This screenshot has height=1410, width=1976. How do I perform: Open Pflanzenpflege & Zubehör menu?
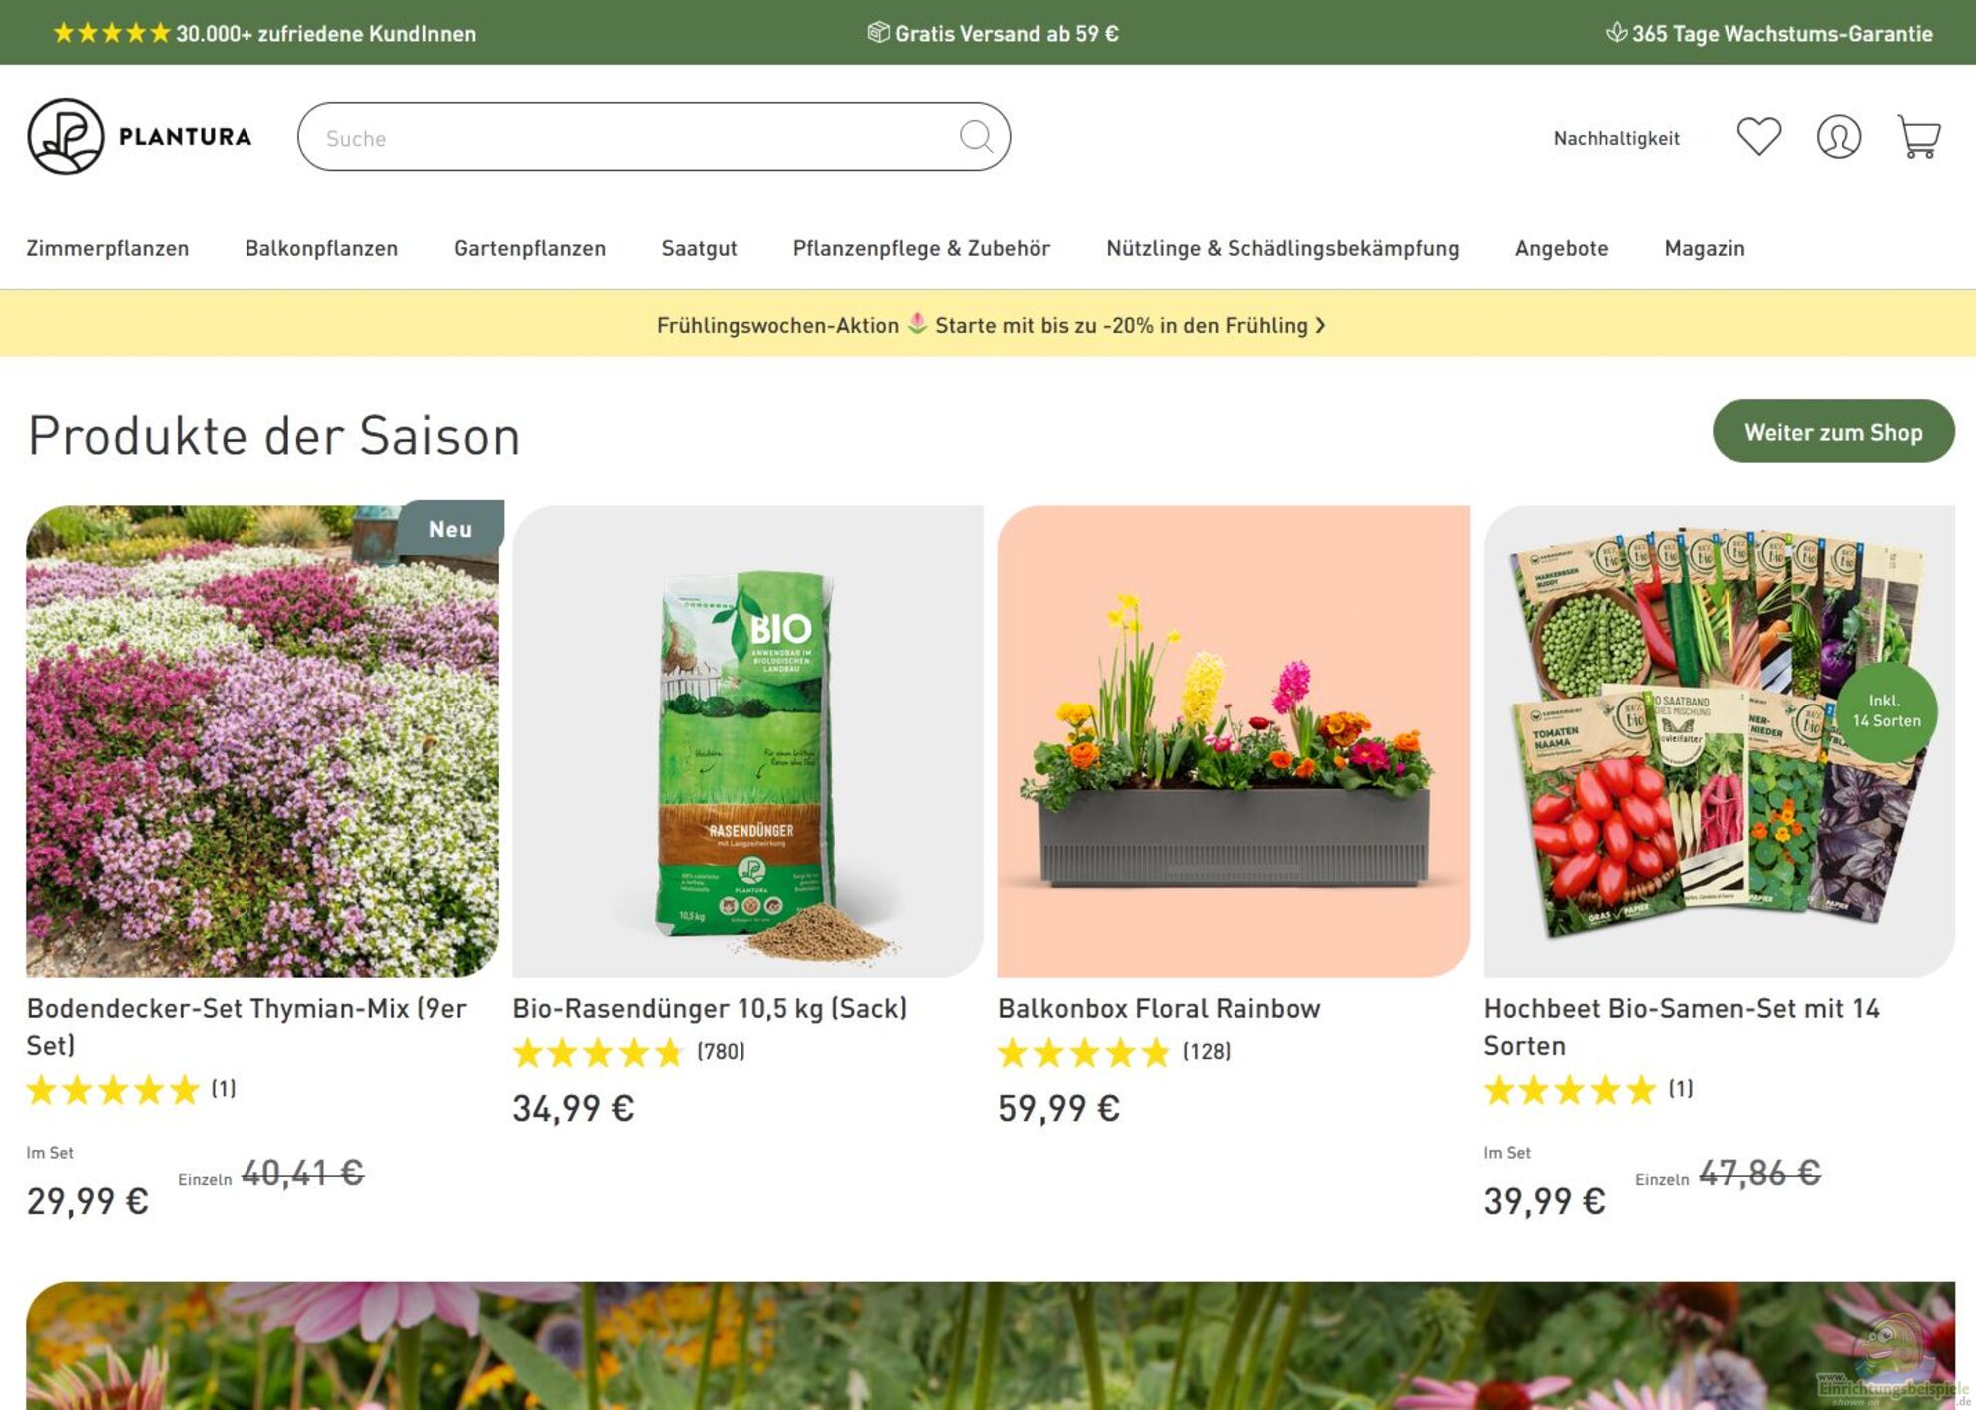click(x=920, y=248)
